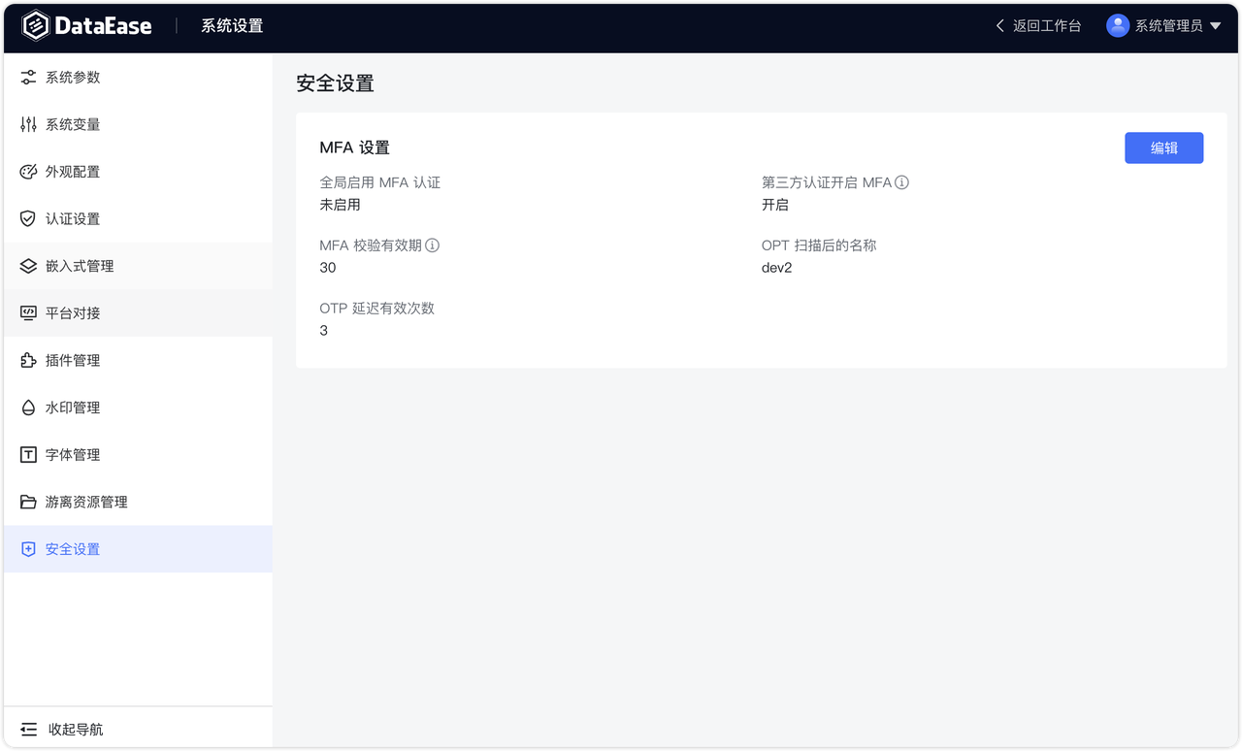Open 水印管理 via its droplet icon
This screenshot has width=1242, height=751.
[x=28, y=408]
